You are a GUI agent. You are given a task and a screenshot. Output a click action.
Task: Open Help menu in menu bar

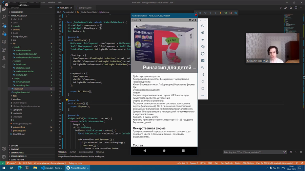[x=60, y=2]
